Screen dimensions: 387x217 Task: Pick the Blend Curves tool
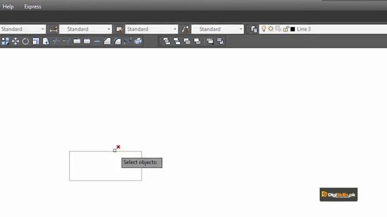point(128,41)
